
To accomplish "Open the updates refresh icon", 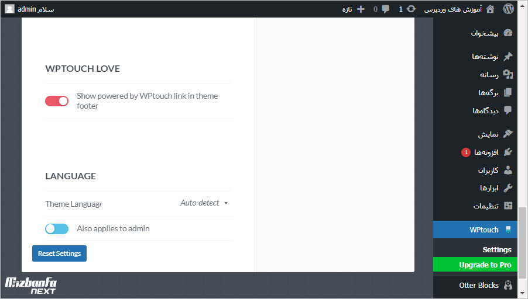I will 411,9.
